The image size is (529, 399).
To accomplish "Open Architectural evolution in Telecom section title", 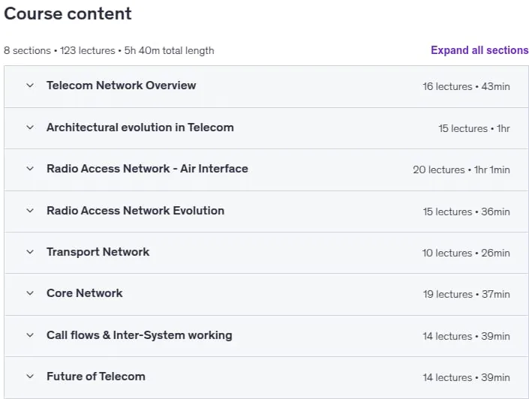I will click(140, 127).
